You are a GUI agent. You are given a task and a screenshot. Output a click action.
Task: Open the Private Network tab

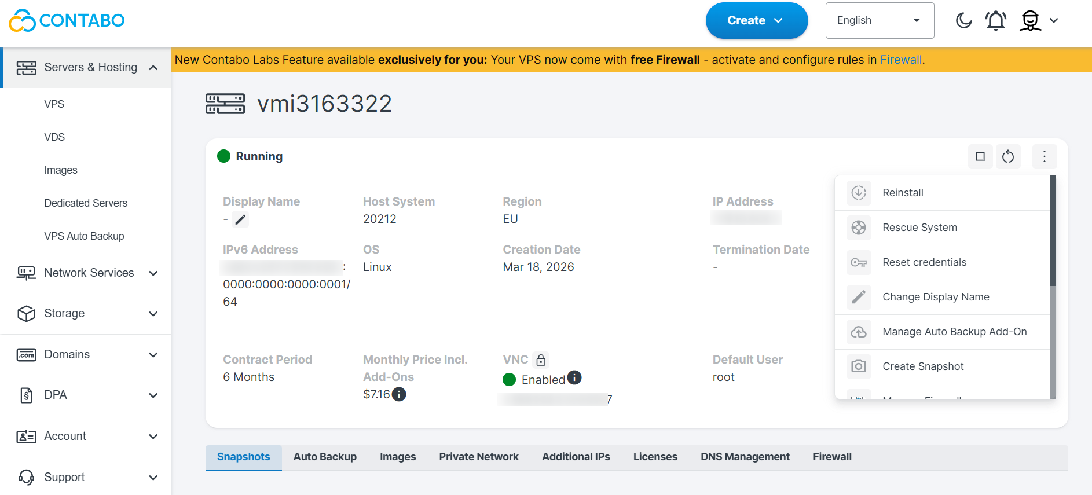[479, 457]
